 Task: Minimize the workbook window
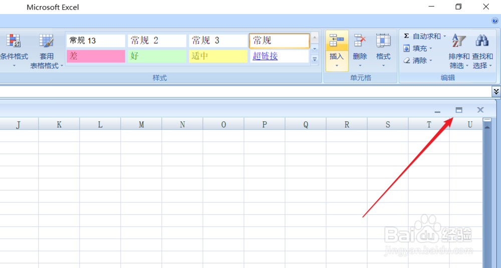(437, 111)
